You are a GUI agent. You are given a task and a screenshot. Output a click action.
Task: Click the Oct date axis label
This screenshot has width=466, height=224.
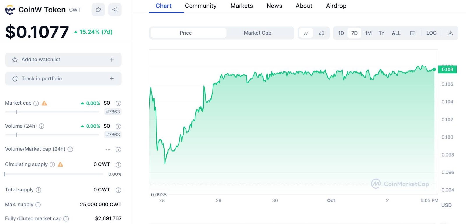point(331,200)
